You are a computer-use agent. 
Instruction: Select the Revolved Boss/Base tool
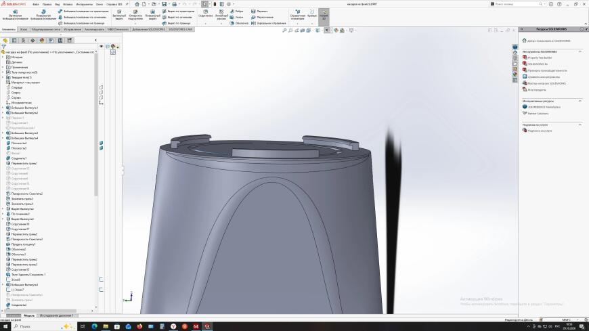coord(43,15)
